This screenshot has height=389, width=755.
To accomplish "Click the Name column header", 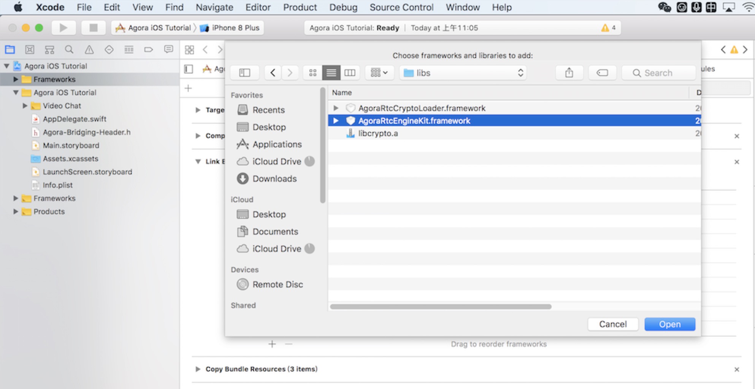I will (509, 93).
